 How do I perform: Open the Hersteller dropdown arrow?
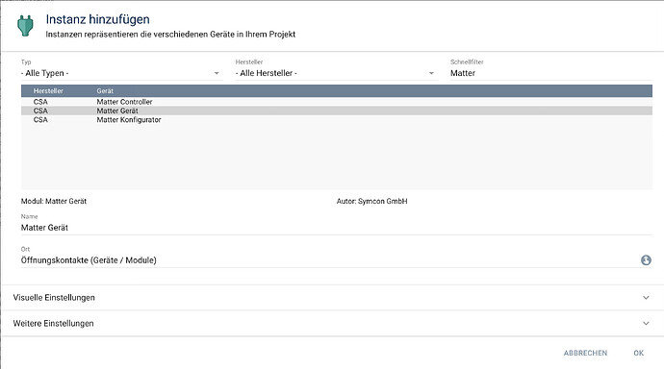[431, 73]
